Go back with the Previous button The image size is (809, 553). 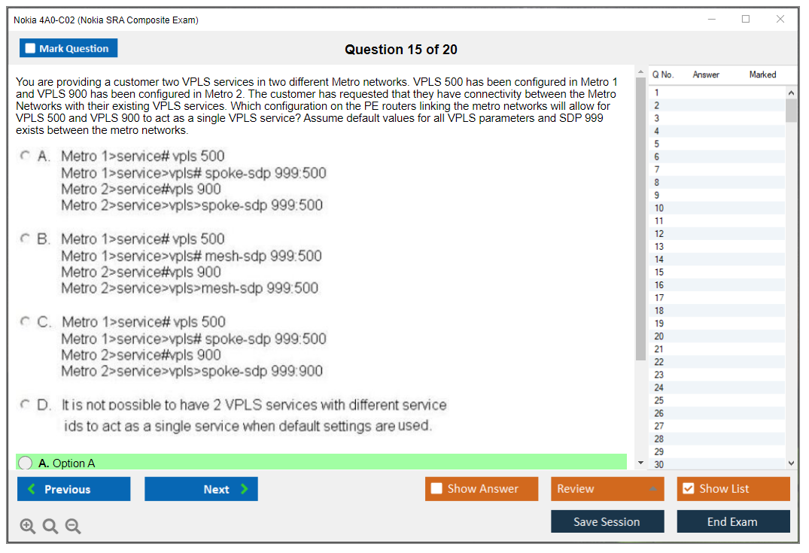74,489
